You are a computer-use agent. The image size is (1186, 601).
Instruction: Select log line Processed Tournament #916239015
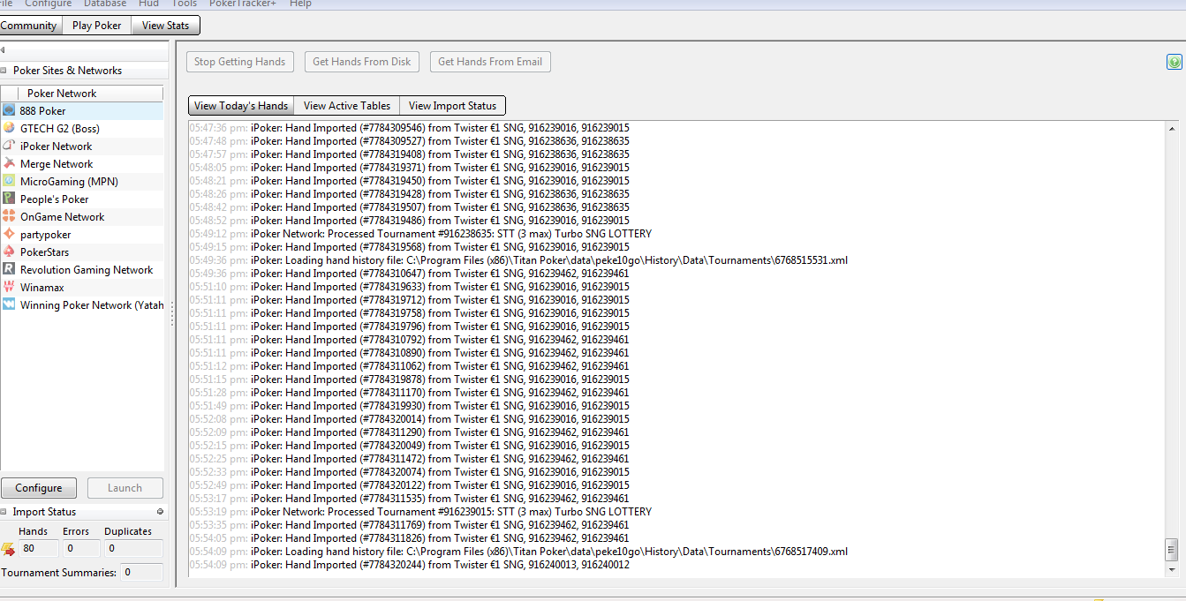[420, 512]
